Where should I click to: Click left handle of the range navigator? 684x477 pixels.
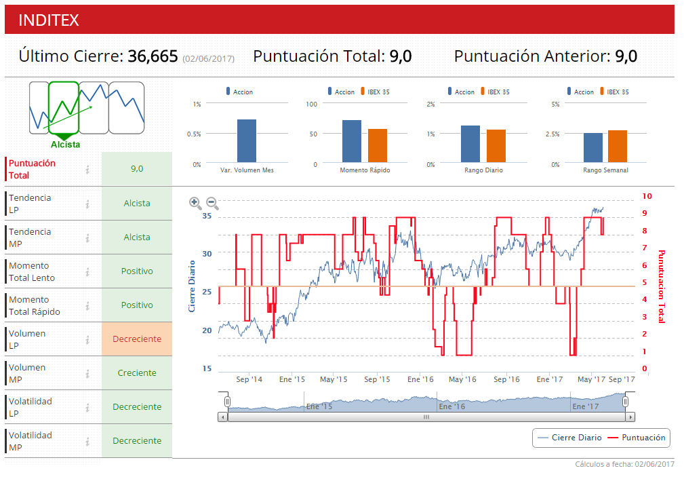[x=227, y=402]
